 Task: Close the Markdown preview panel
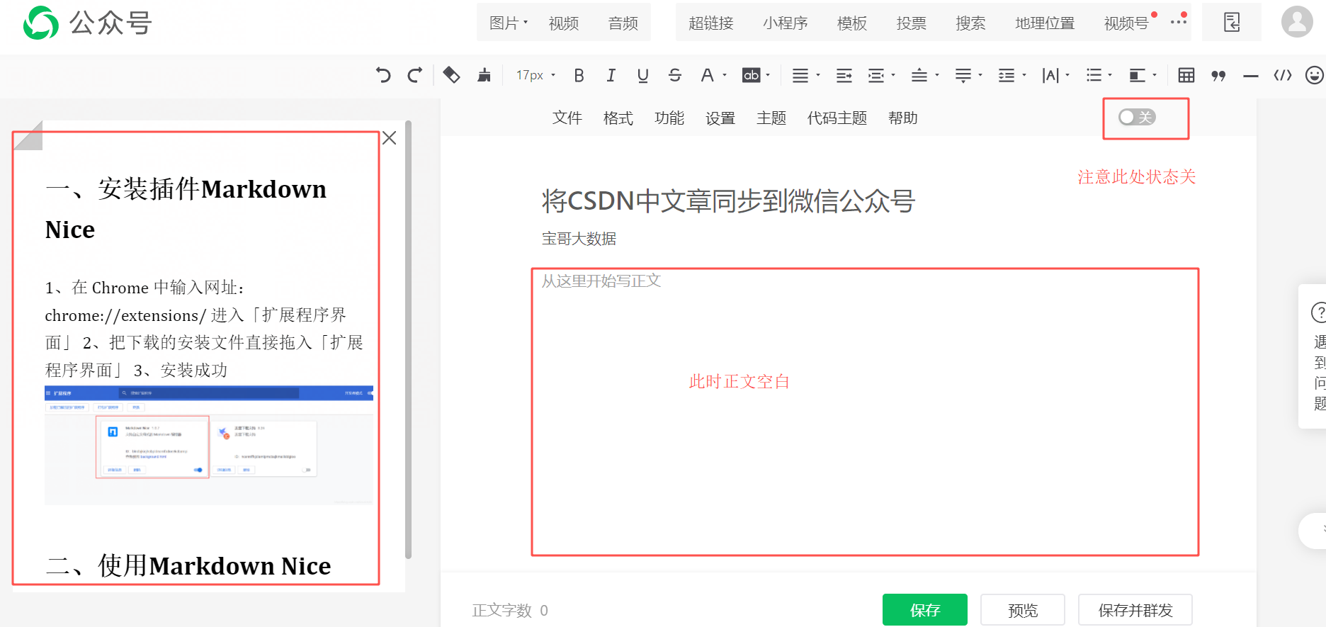(389, 137)
